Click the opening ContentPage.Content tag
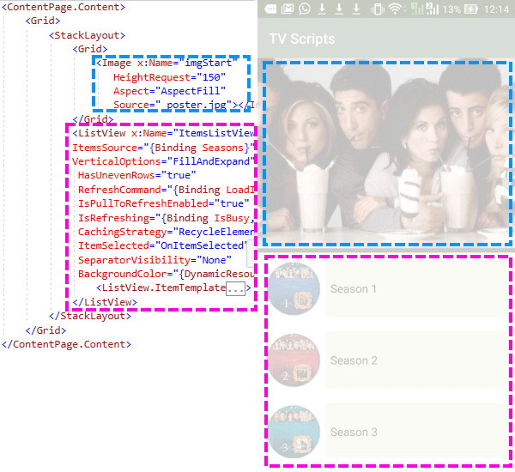 coord(64,7)
